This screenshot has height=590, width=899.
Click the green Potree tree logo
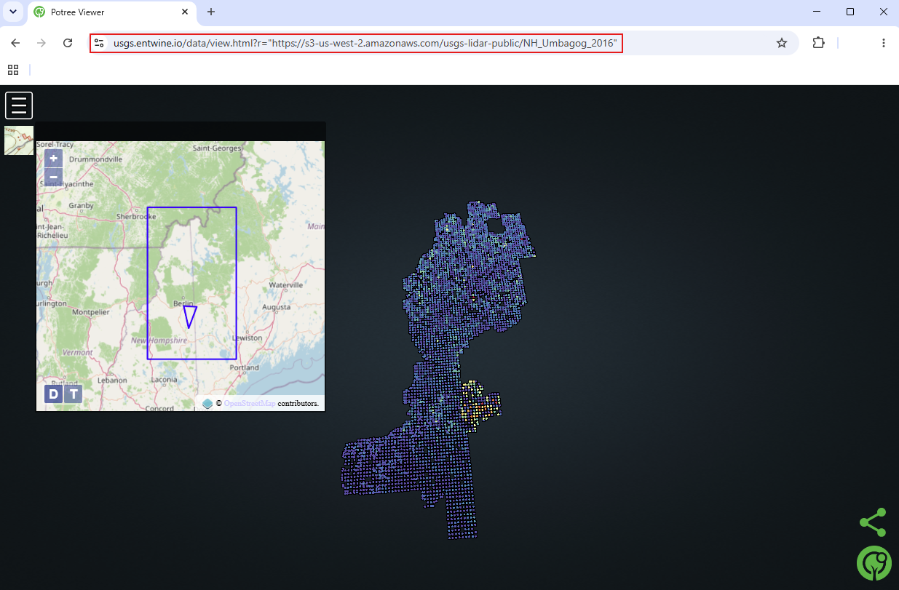tap(874, 563)
